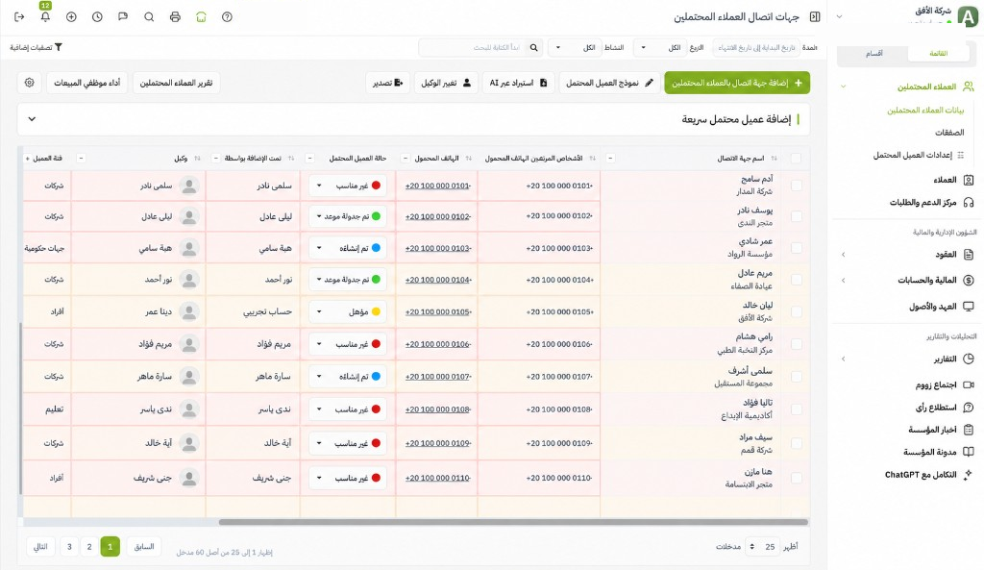Viewport: 984px width, 570px height.
Task: Open notifications bell with badge 12
Action: 45,17
